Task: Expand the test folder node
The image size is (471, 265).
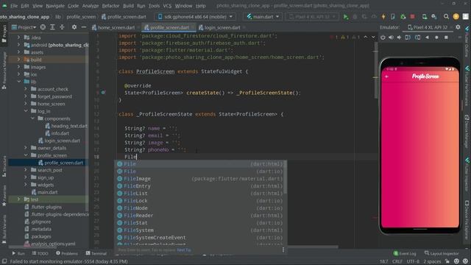Action: pos(18,199)
